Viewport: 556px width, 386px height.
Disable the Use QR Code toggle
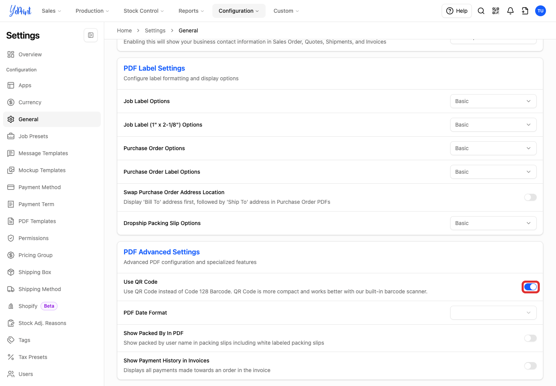coord(531,287)
